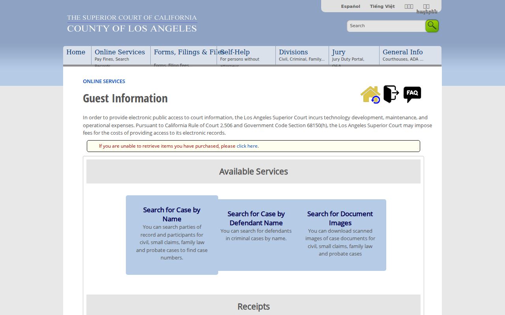The width and height of the screenshot is (505, 315).
Task: Focus the Search input field
Action: pos(386,26)
